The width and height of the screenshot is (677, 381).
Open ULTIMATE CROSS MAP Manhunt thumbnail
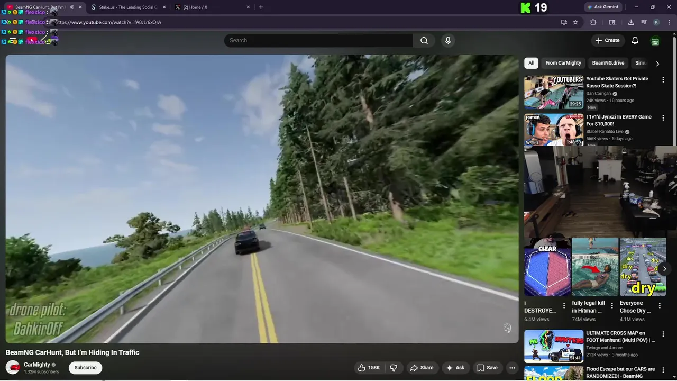coord(554,346)
